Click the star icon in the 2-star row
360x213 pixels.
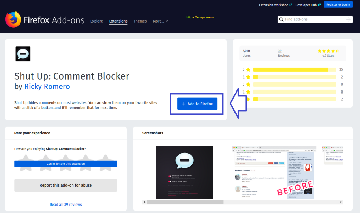248,92
